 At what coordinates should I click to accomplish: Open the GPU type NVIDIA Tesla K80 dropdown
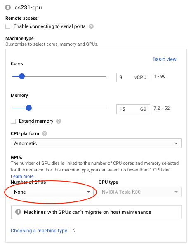[x=140, y=192]
